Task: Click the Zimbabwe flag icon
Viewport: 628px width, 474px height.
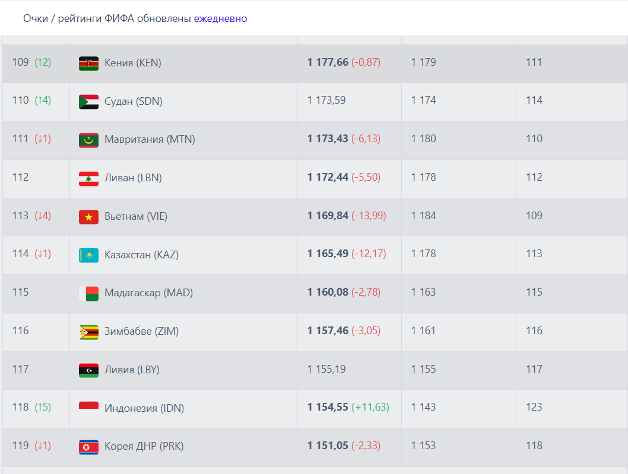Action: [88, 332]
